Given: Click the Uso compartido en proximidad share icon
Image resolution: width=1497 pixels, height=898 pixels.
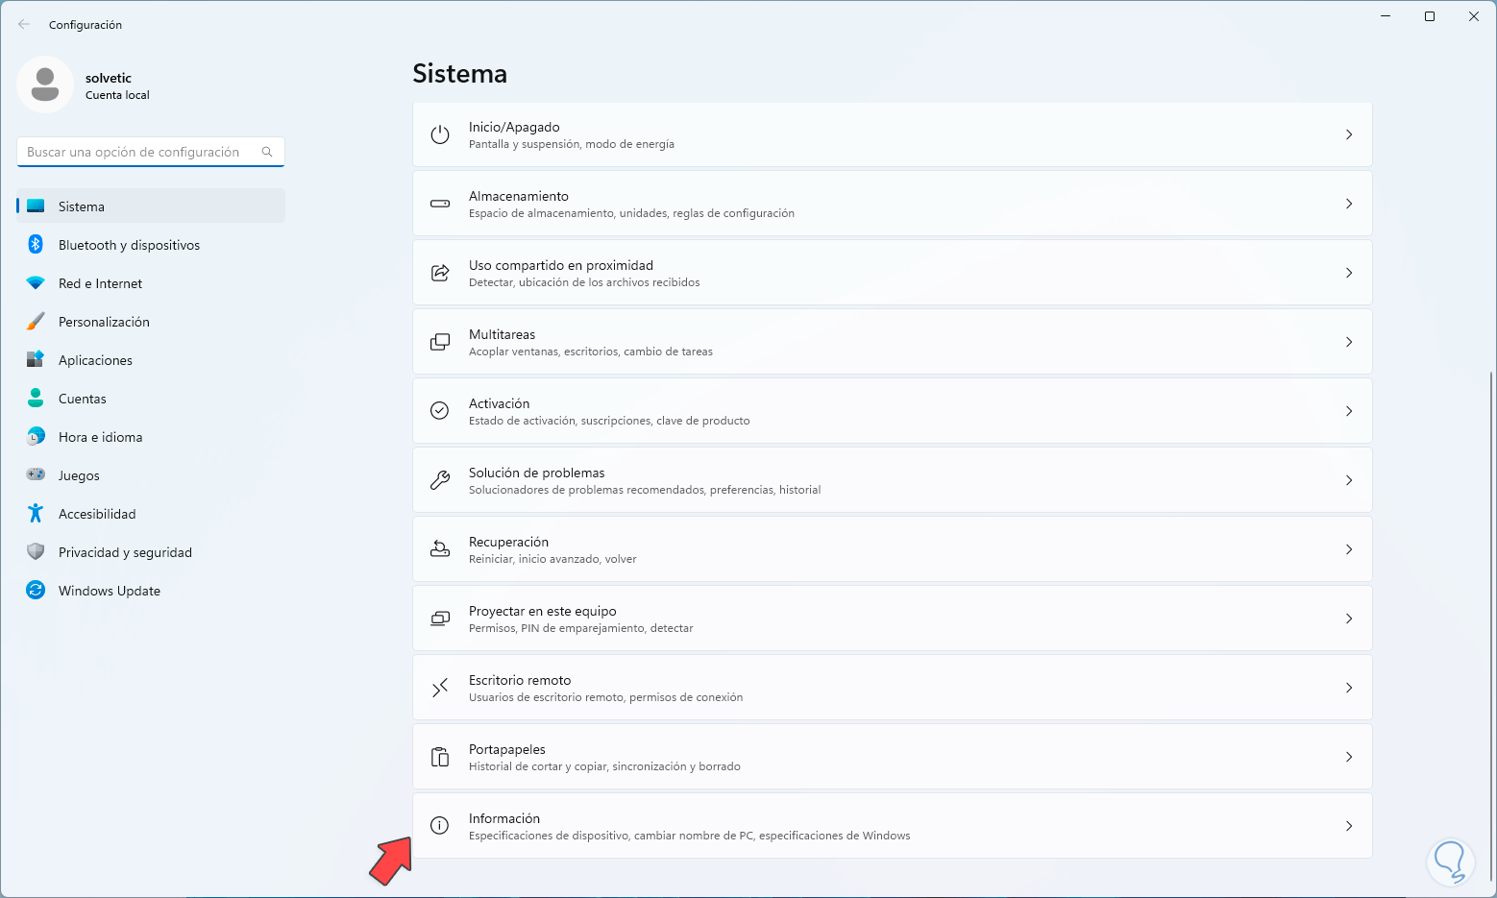Looking at the screenshot, I should click(440, 273).
